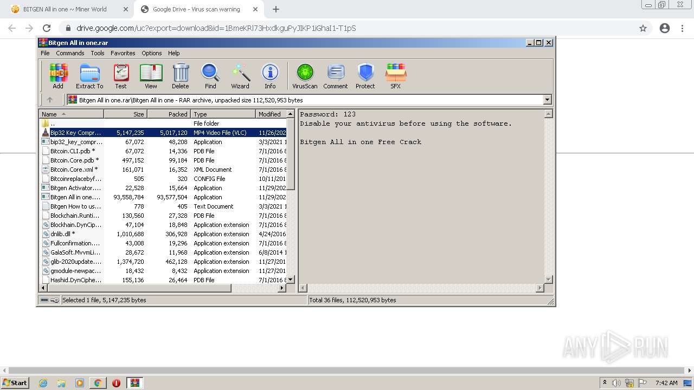
Task: Click the Test archive icon
Action: (x=121, y=76)
